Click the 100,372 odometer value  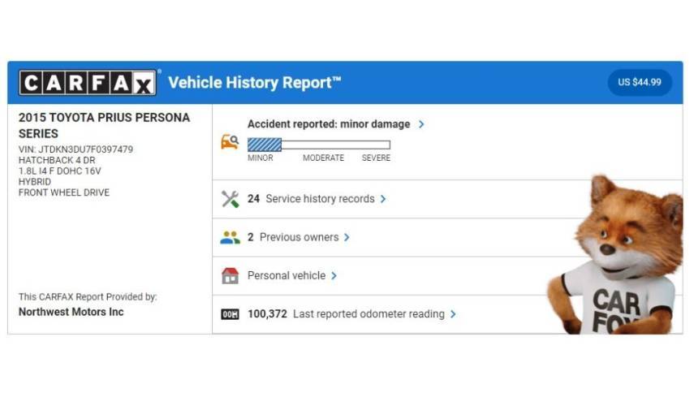click(267, 314)
